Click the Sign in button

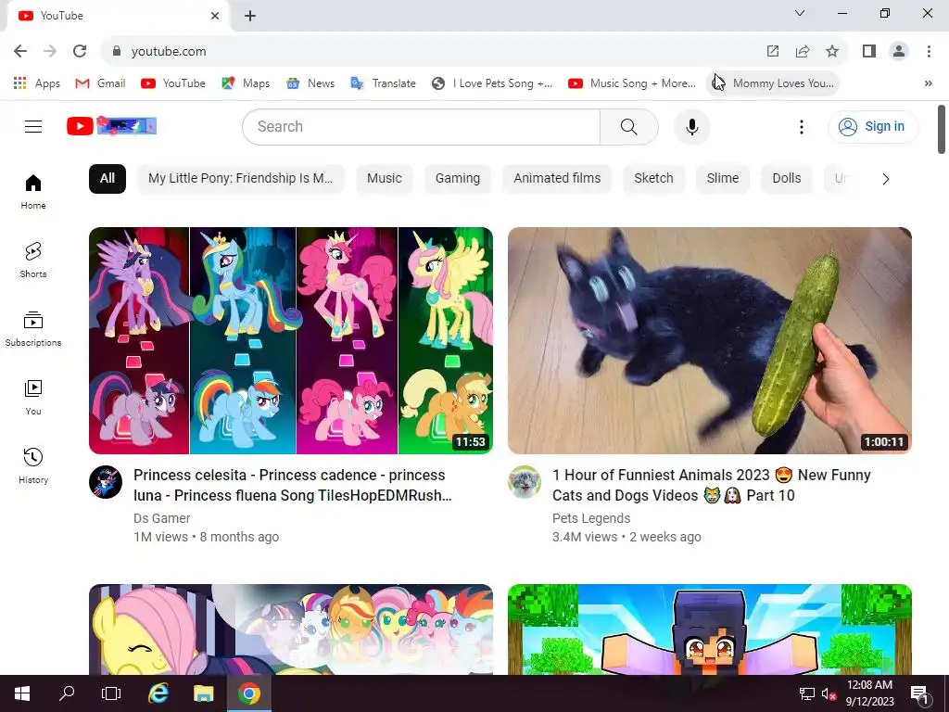click(872, 126)
